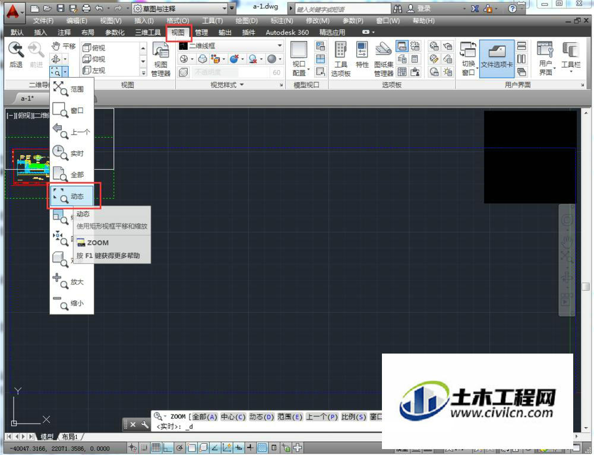Switch to the 注释 ribbon tab

click(64, 33)
